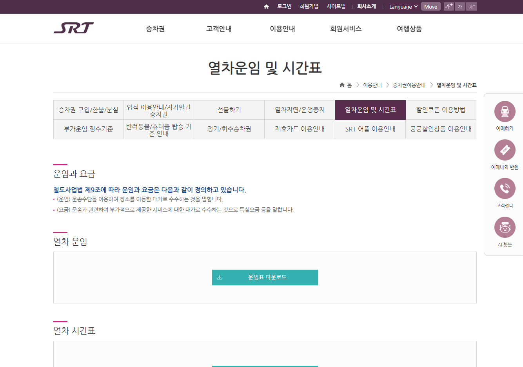The width and height of the screenshot is (523, 367).
Task: Open the AI 챗봇 robot icon
Action: pos(505,227)
